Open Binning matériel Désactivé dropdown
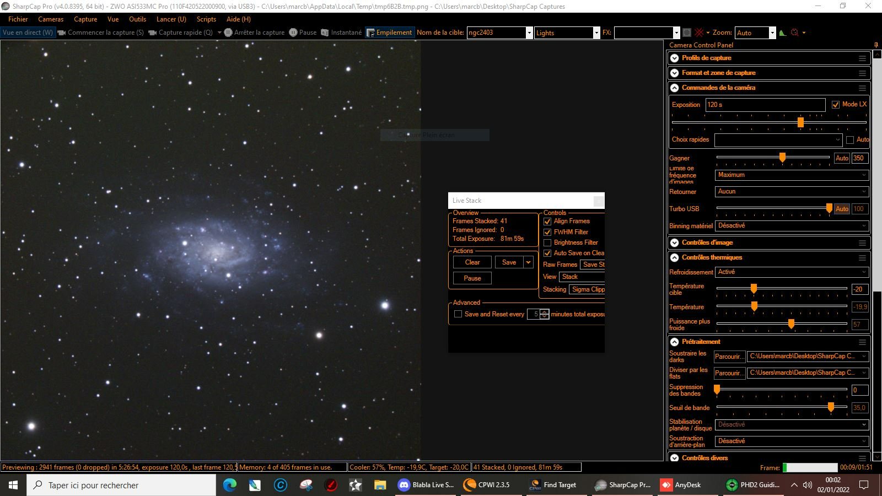 pyautogui.click(x=792, y=226)
